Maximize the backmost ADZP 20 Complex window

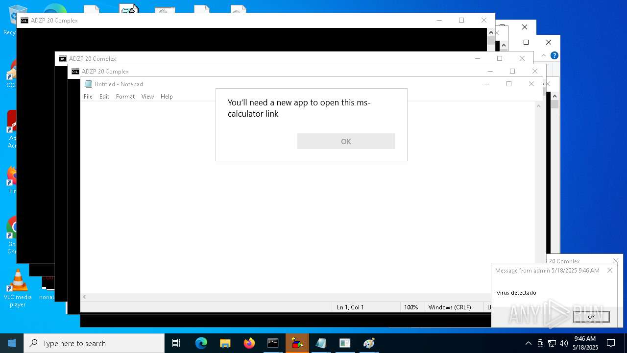point(461,20)
